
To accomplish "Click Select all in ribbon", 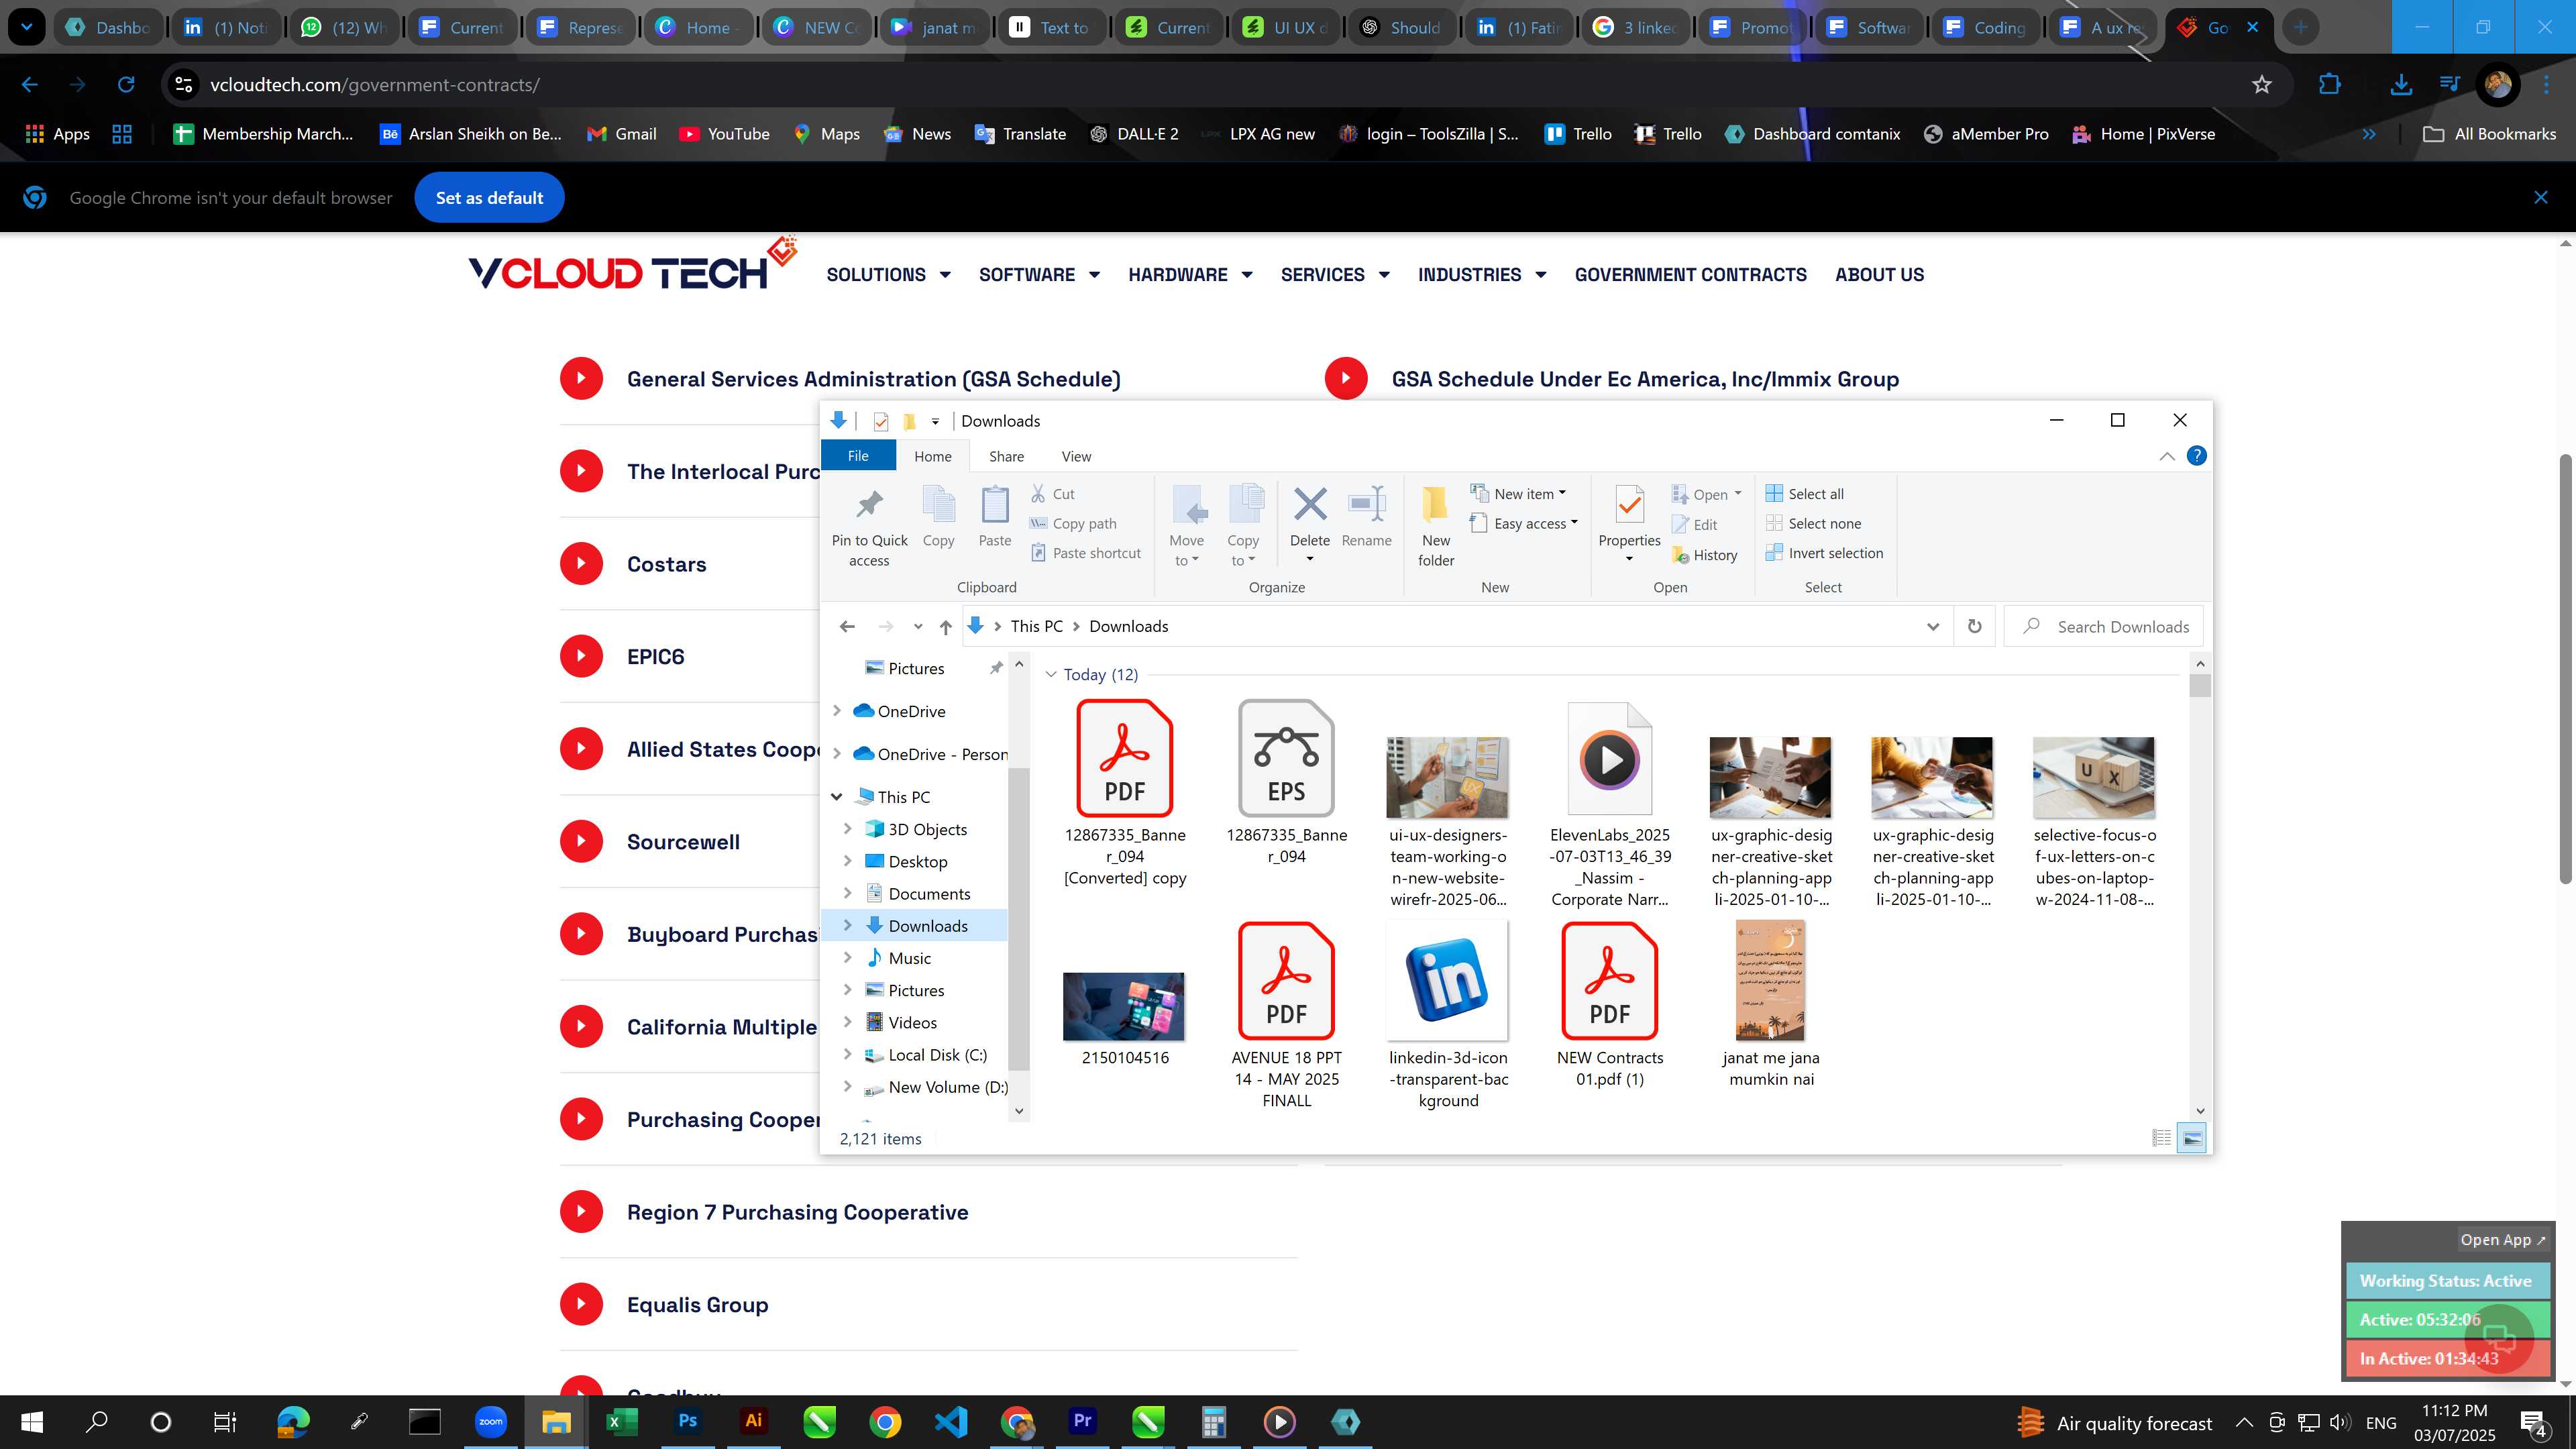I will pos(1805,494).
